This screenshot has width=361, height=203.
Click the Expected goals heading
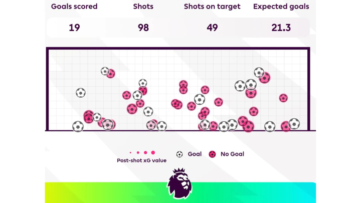point(281,7)
